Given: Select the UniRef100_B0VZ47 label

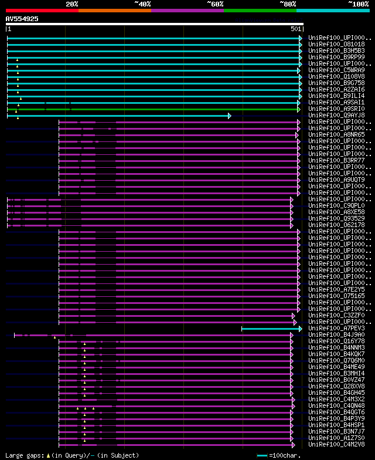Looking at the screenshot, I should click(336, 380).
